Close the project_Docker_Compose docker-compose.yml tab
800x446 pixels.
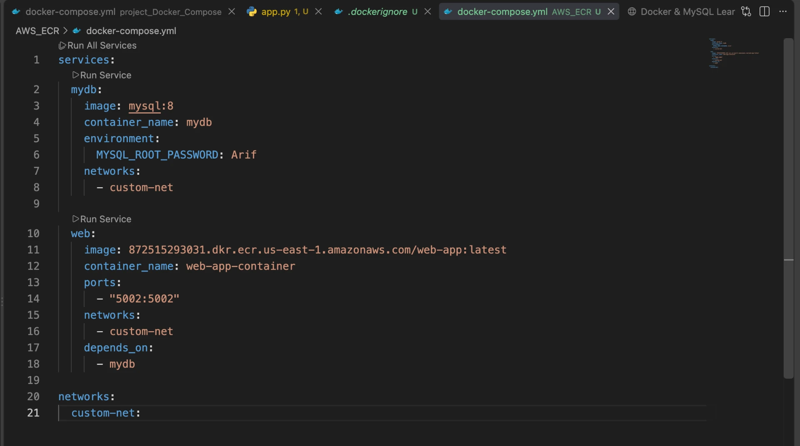tap(232, 12)
